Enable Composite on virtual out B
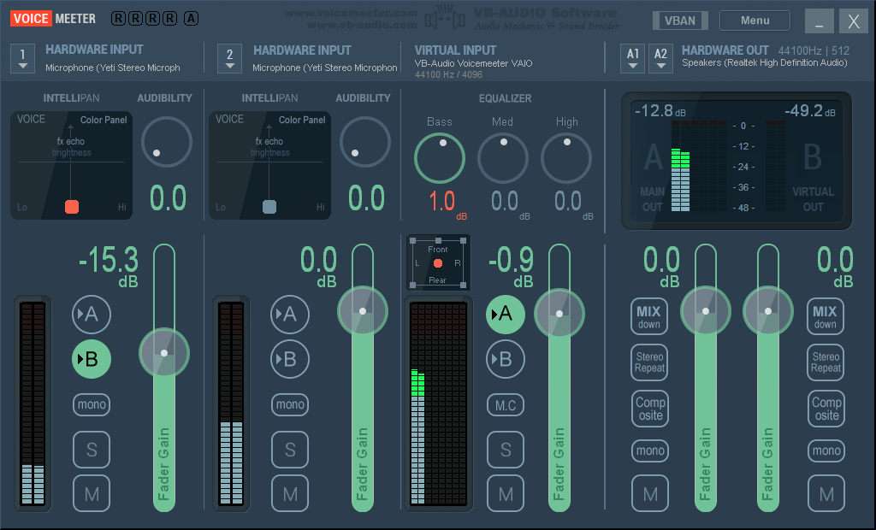The height and width of the screenshot is (530, 876). click(826, 409)
